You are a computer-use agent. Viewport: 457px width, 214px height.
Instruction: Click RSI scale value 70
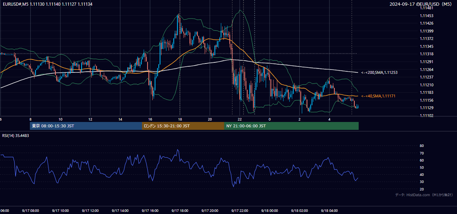(422, 153)
